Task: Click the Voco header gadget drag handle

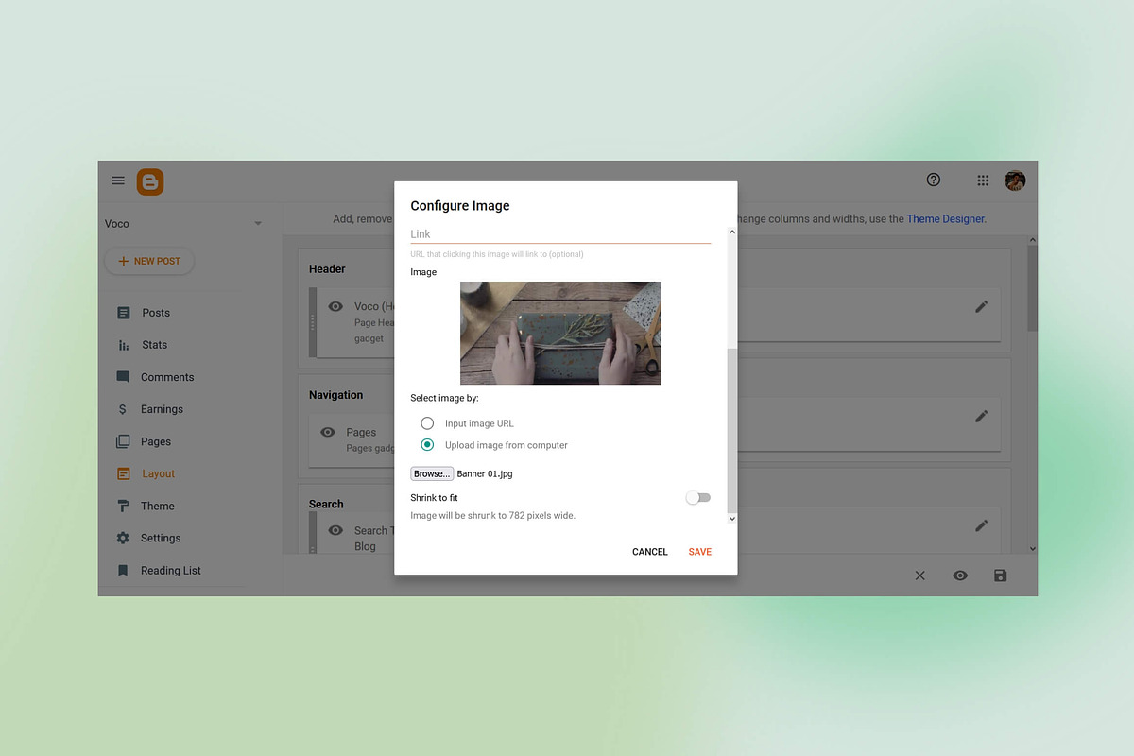Action: pos(313,322)
